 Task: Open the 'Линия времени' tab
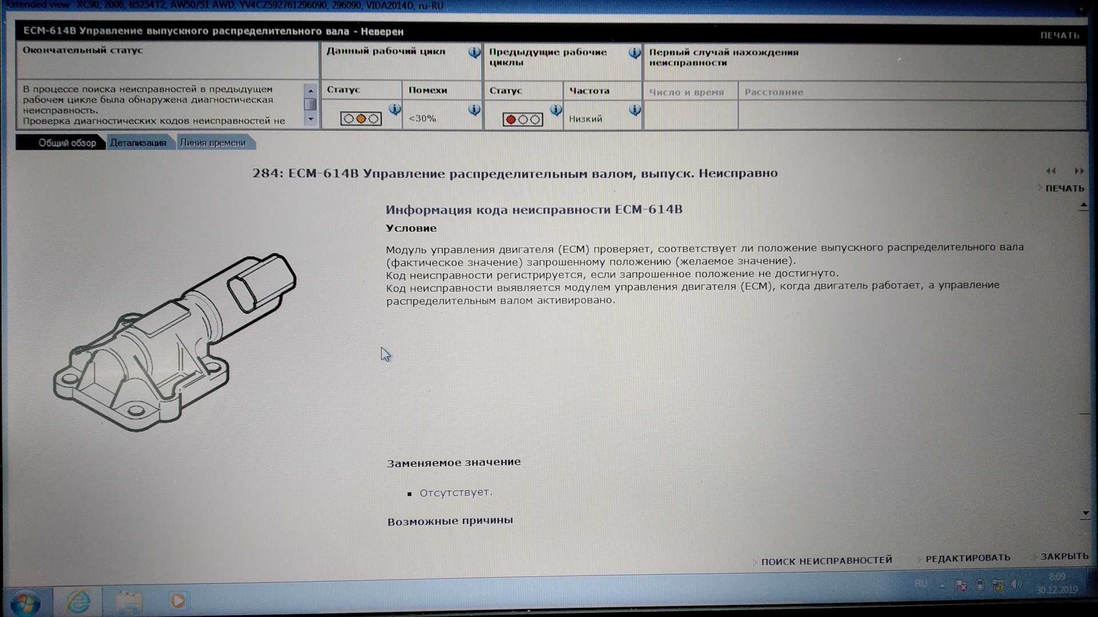213,142
